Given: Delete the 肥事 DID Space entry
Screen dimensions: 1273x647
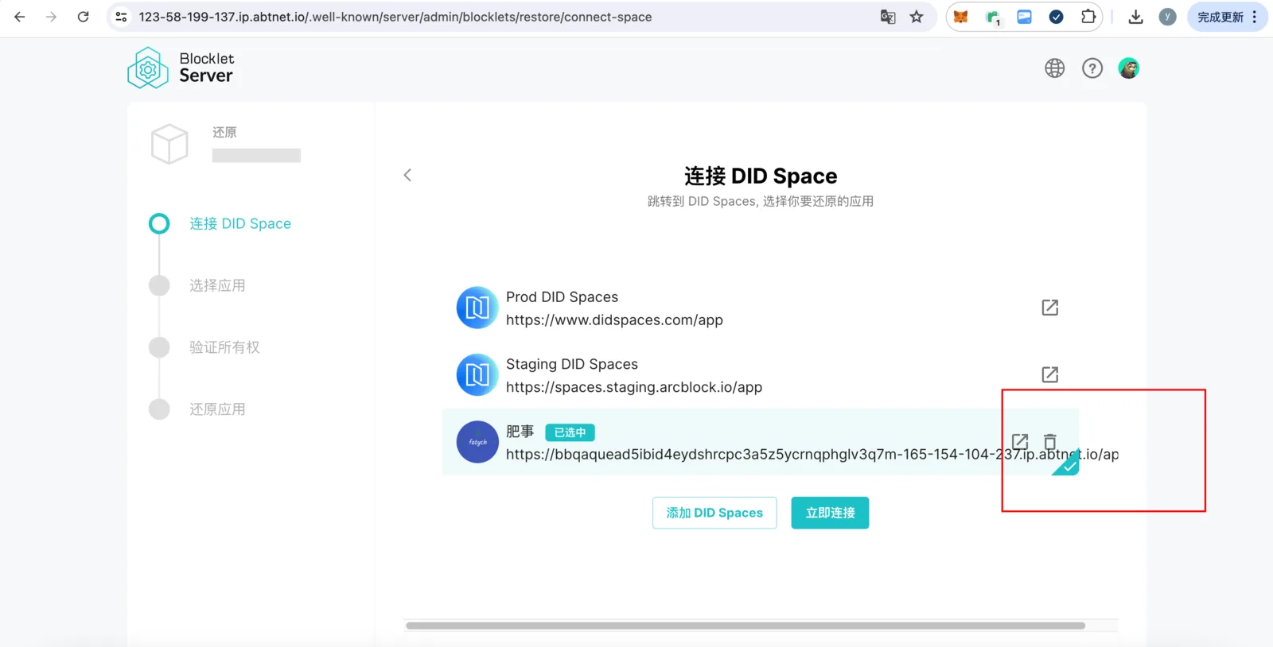Looking at the screenshot, I should 1050,441.
